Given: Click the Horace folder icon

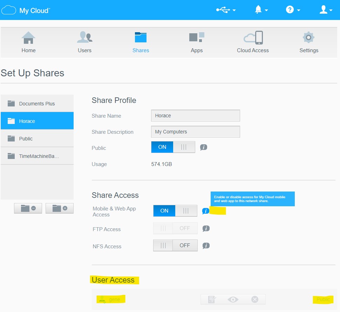Looking at the screenshot, I should click(11, 121).
